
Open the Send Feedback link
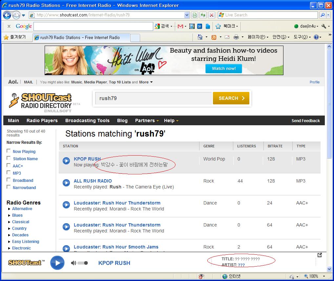[x=305, y=121]
